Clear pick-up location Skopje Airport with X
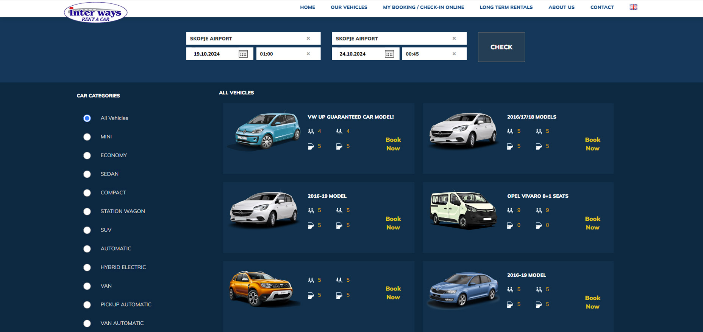This screenshot has height=332, width=703. coord(308,39)
